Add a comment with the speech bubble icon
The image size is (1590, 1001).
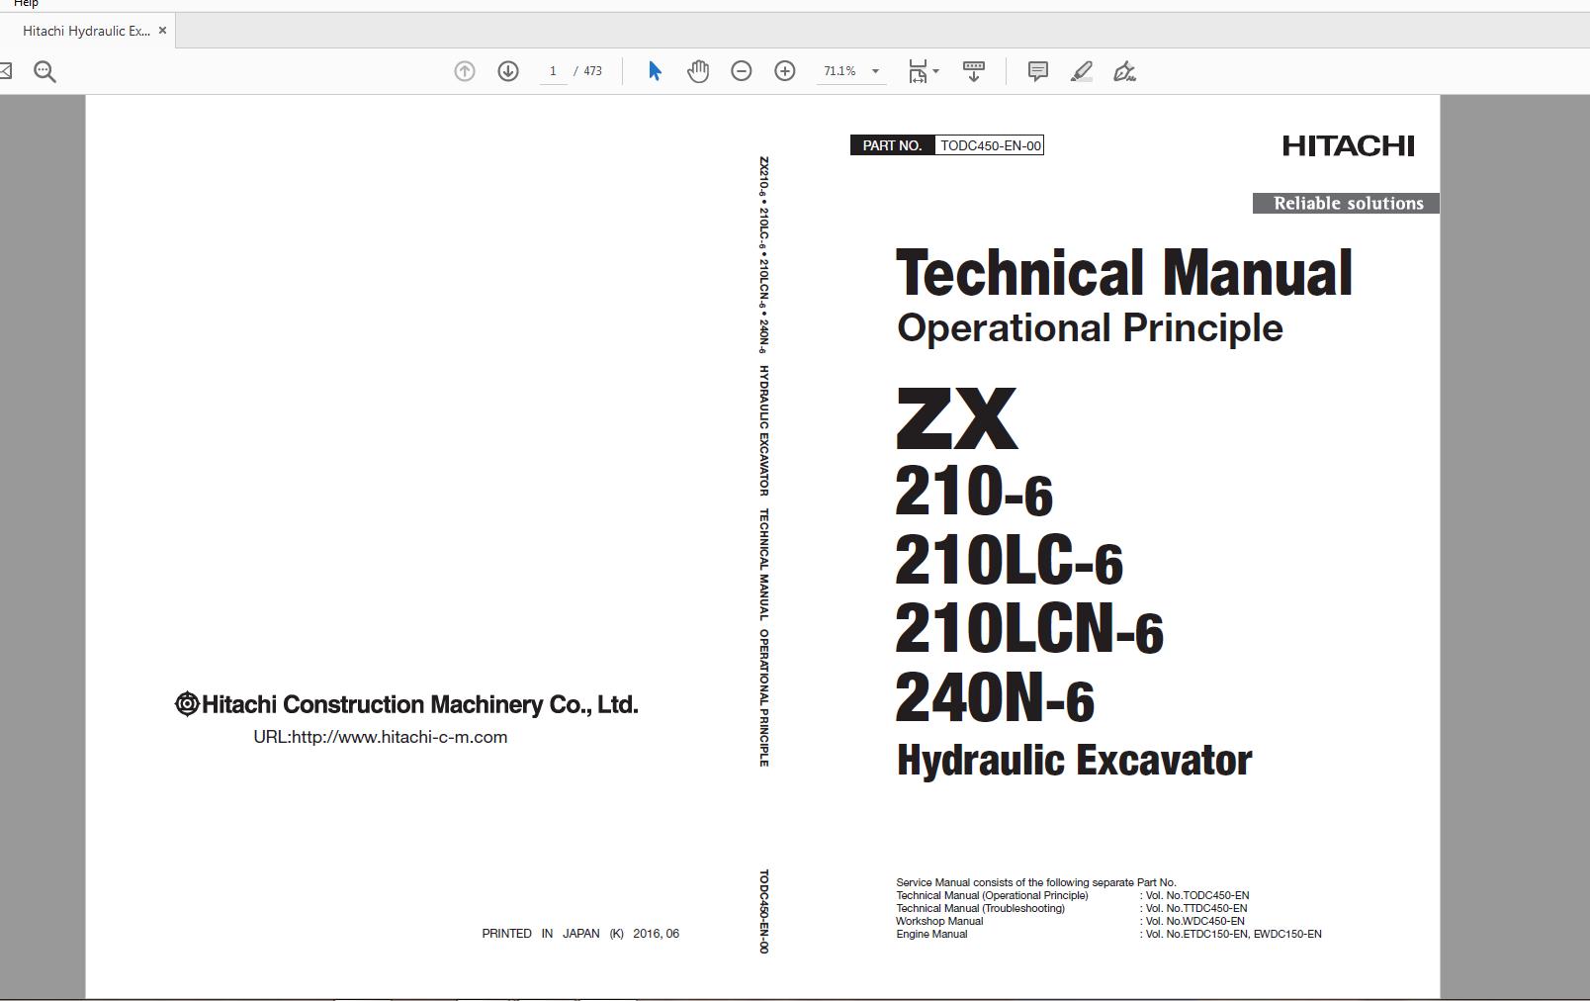click(1038, 71)
